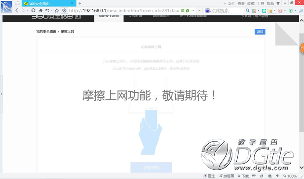Go back using the browser back arrow
Image resolution: width=304 pixels, height=179 pixels.
tap(17, 11)
